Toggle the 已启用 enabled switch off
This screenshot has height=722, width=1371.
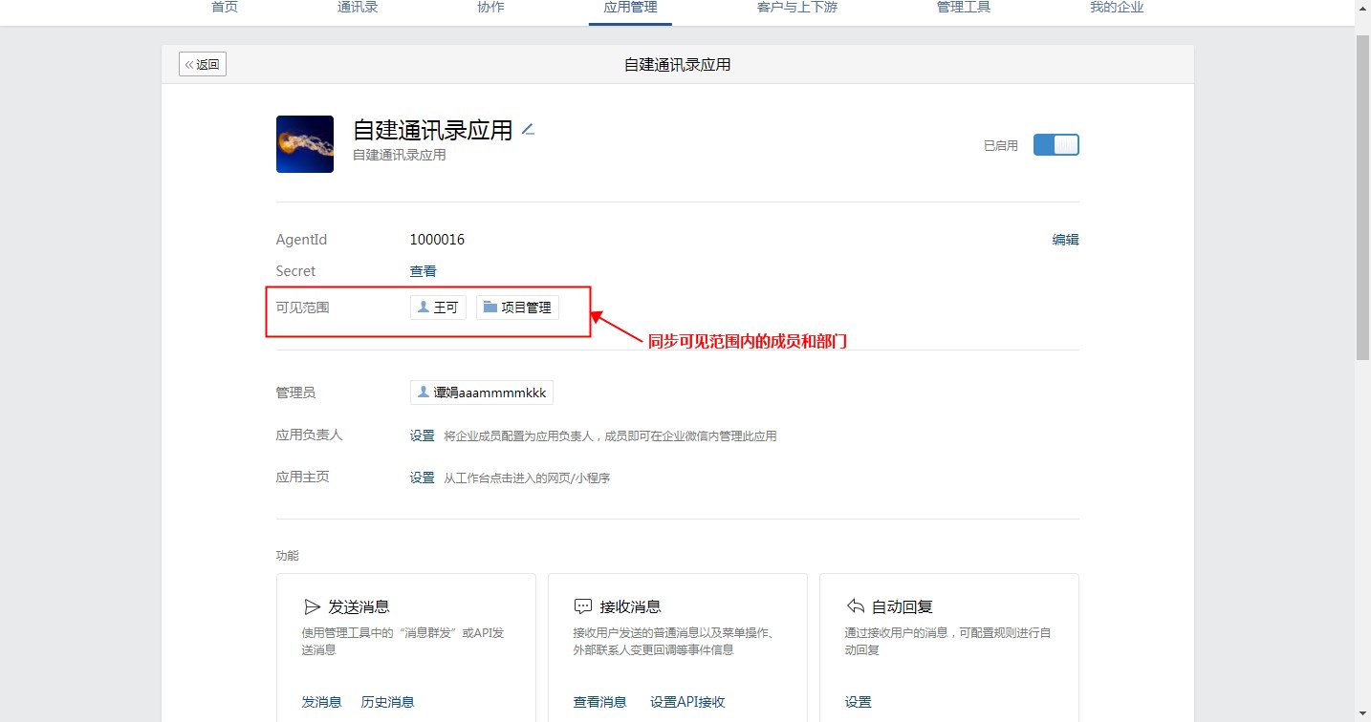coord(1055,145)
